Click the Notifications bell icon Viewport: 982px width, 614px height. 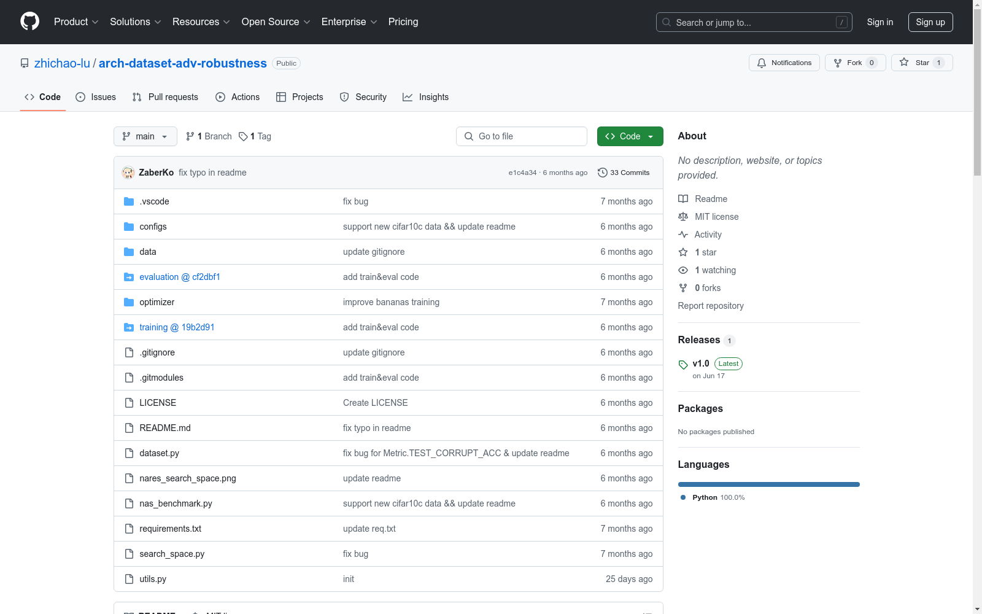click(x=762, y=63)
